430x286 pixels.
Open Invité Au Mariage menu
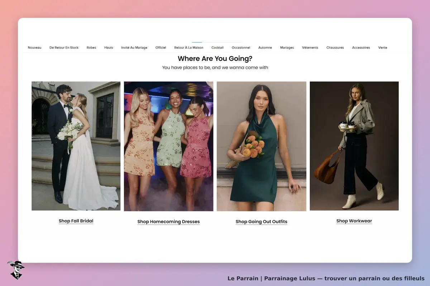point(134,48)
